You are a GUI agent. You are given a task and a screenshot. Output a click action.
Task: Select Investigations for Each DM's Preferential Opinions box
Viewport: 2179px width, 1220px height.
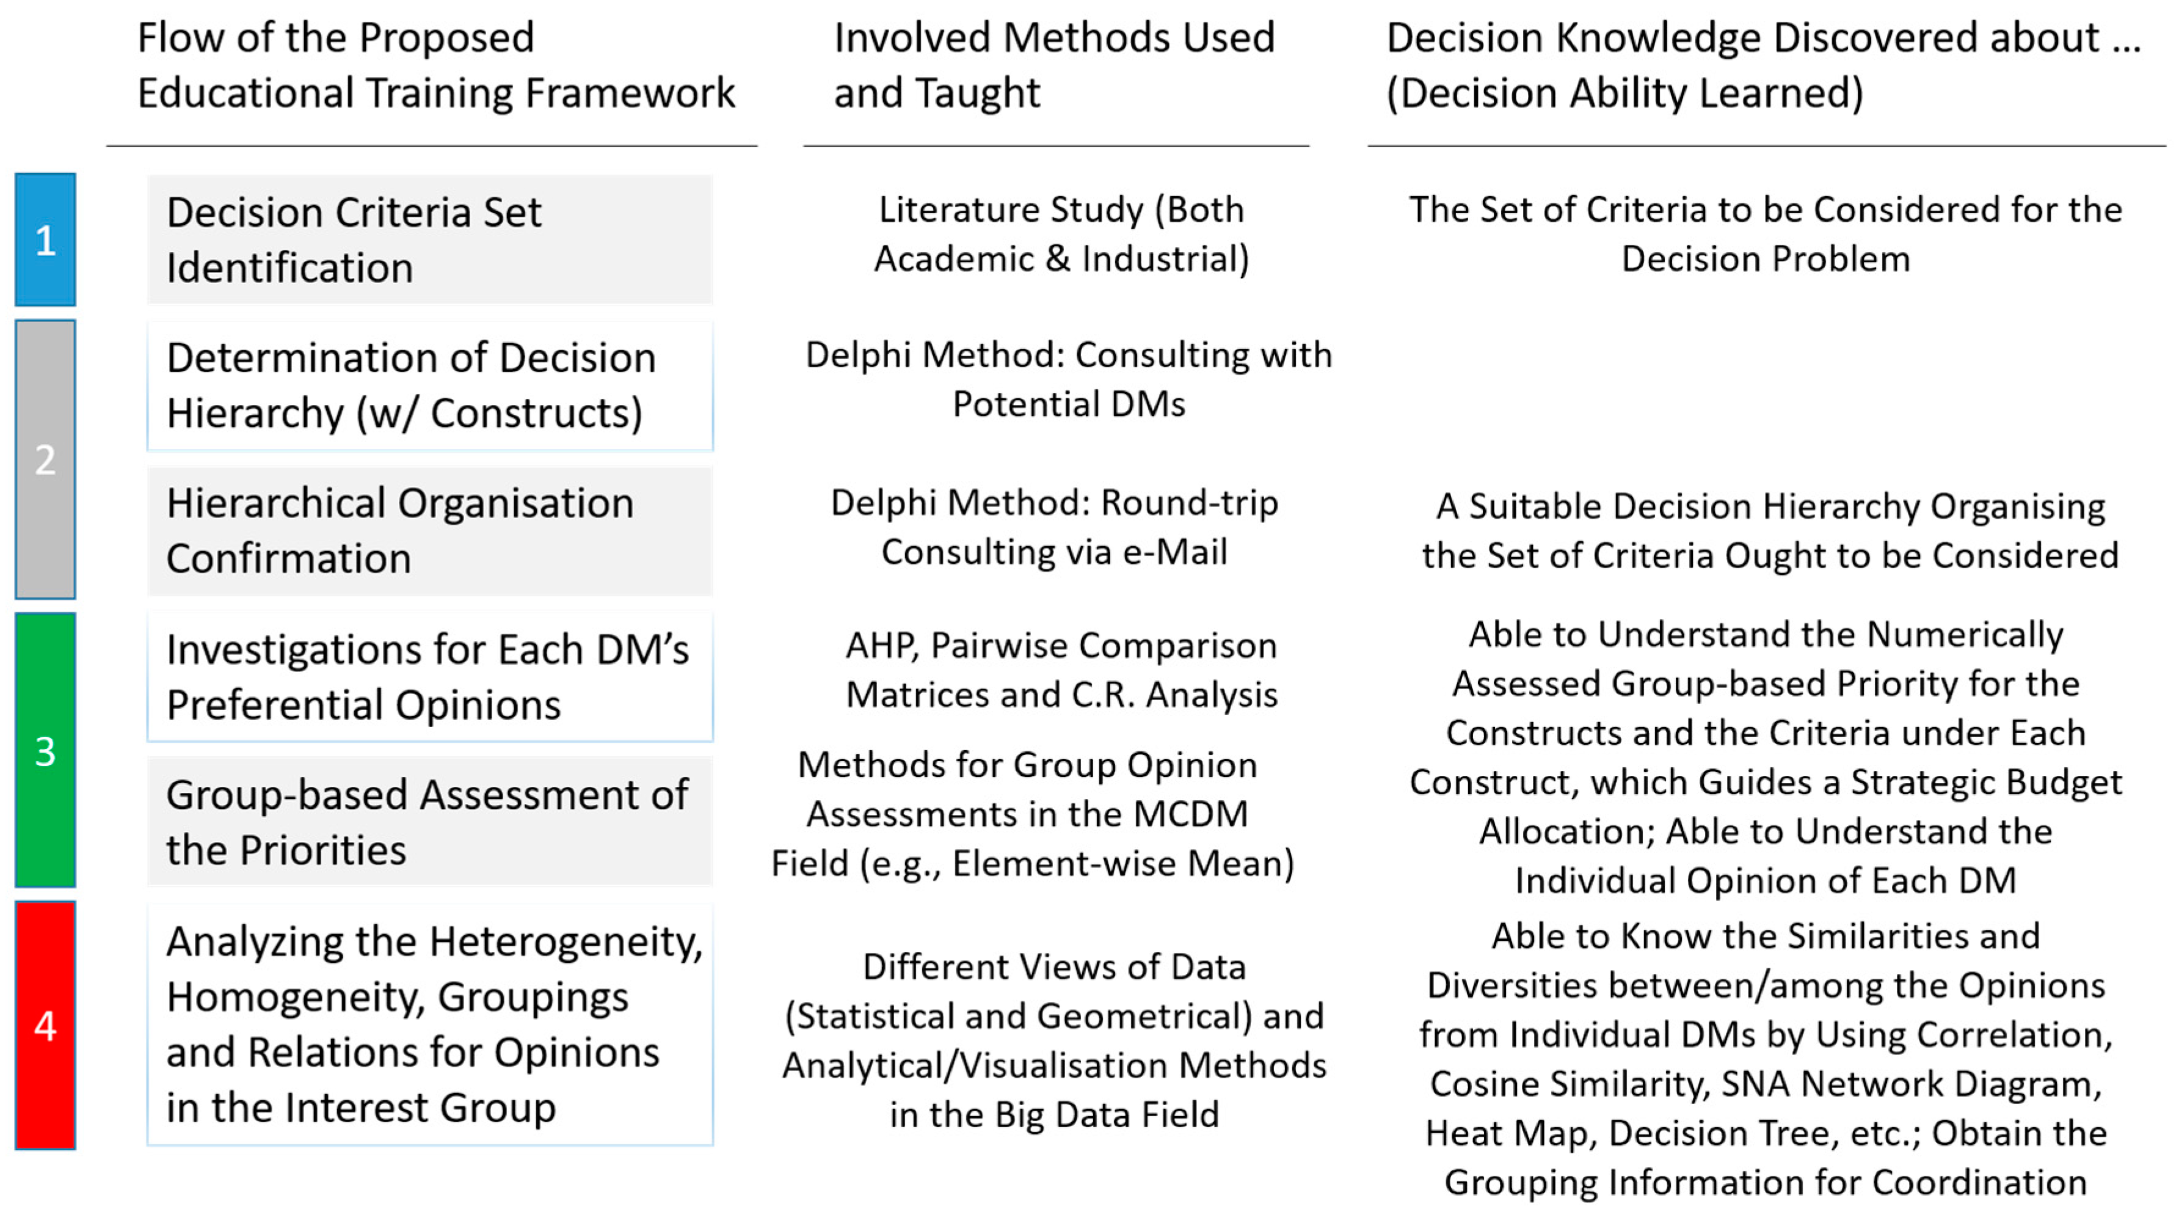pyautogui.click(x=430, y=677)
